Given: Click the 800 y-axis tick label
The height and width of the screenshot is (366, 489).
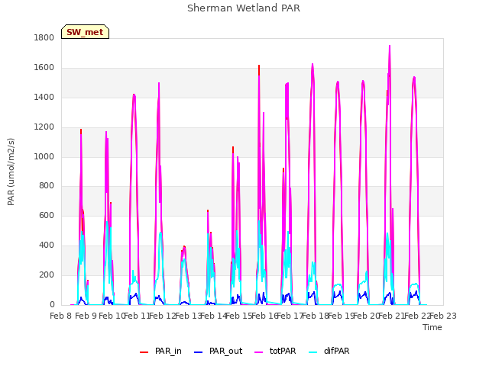Looking at the screenshot, I should [47, 186].
